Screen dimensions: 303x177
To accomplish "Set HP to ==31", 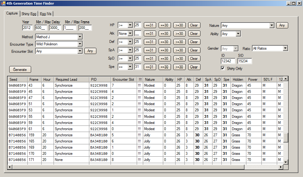I will tap(150, 25).
